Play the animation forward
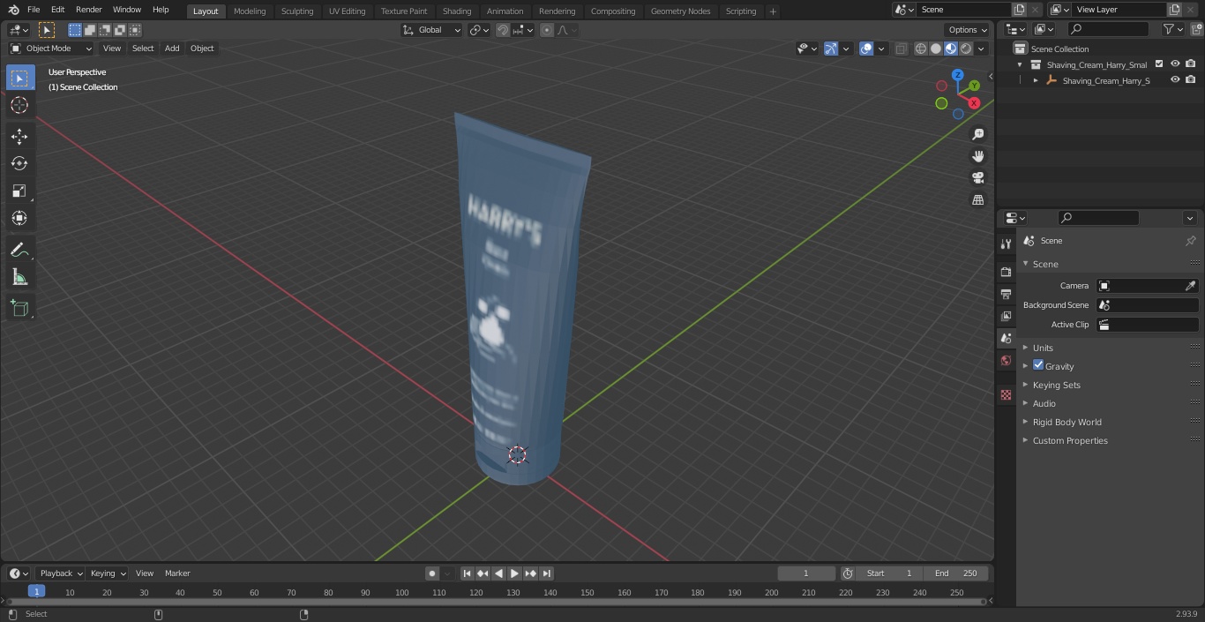 point(515,573)
